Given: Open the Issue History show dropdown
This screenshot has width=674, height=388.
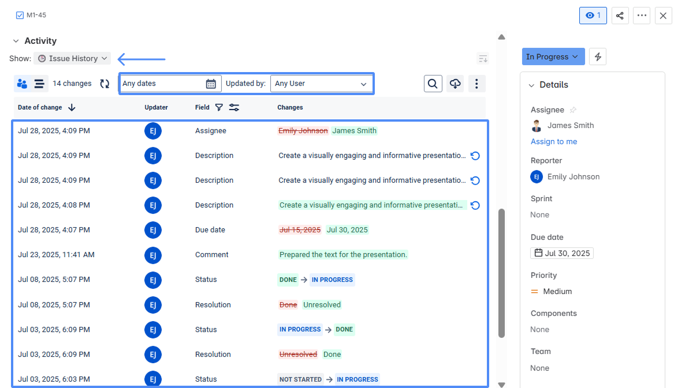Looking at the screenshot, I should (x=72, y=58).
